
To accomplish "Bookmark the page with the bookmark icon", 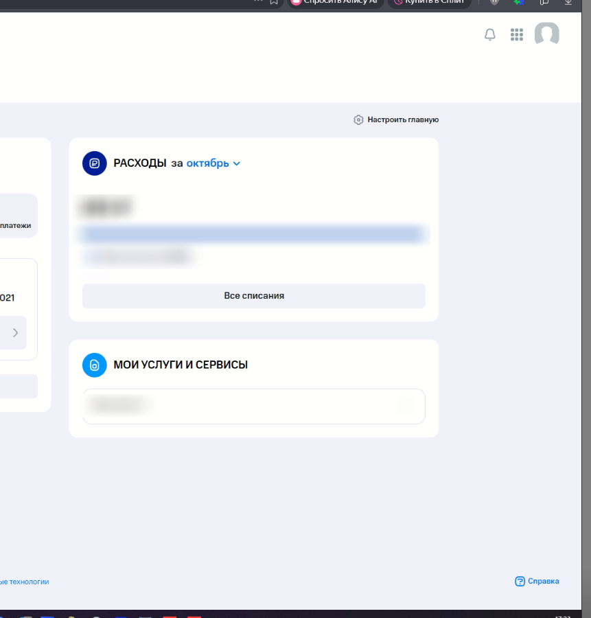I will [x=274, y=2].
